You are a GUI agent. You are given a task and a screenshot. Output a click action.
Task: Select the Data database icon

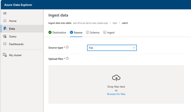(x=5, y=28)
